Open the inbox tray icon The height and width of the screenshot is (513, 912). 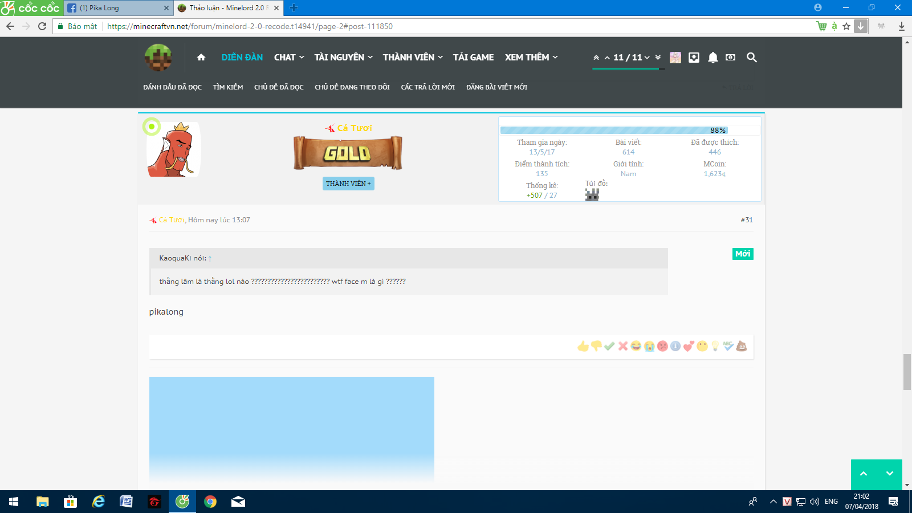tap(694, 58)
